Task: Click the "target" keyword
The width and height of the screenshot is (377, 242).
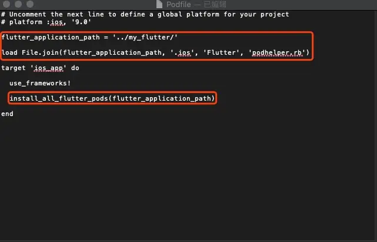Action: (x=14, y=68)
